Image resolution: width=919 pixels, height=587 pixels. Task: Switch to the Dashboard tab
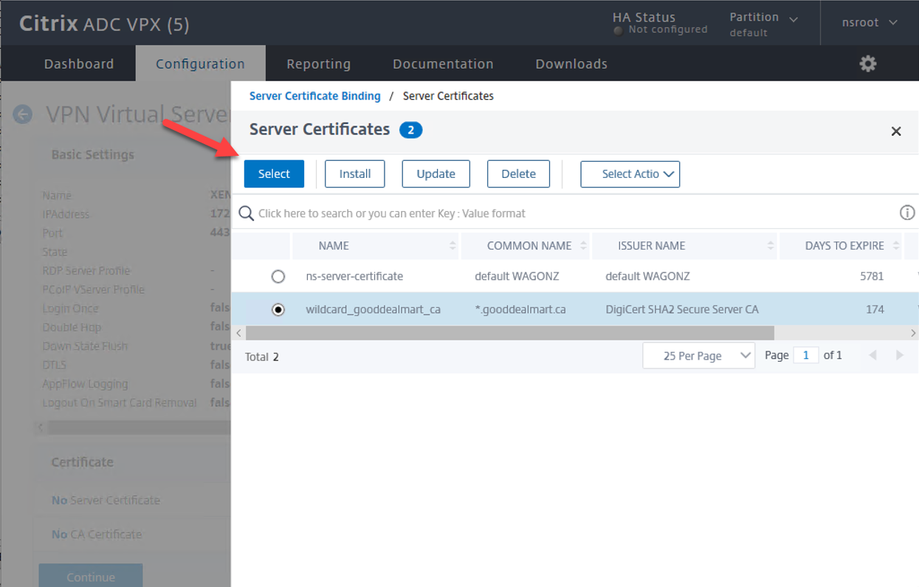coord(79,63)
